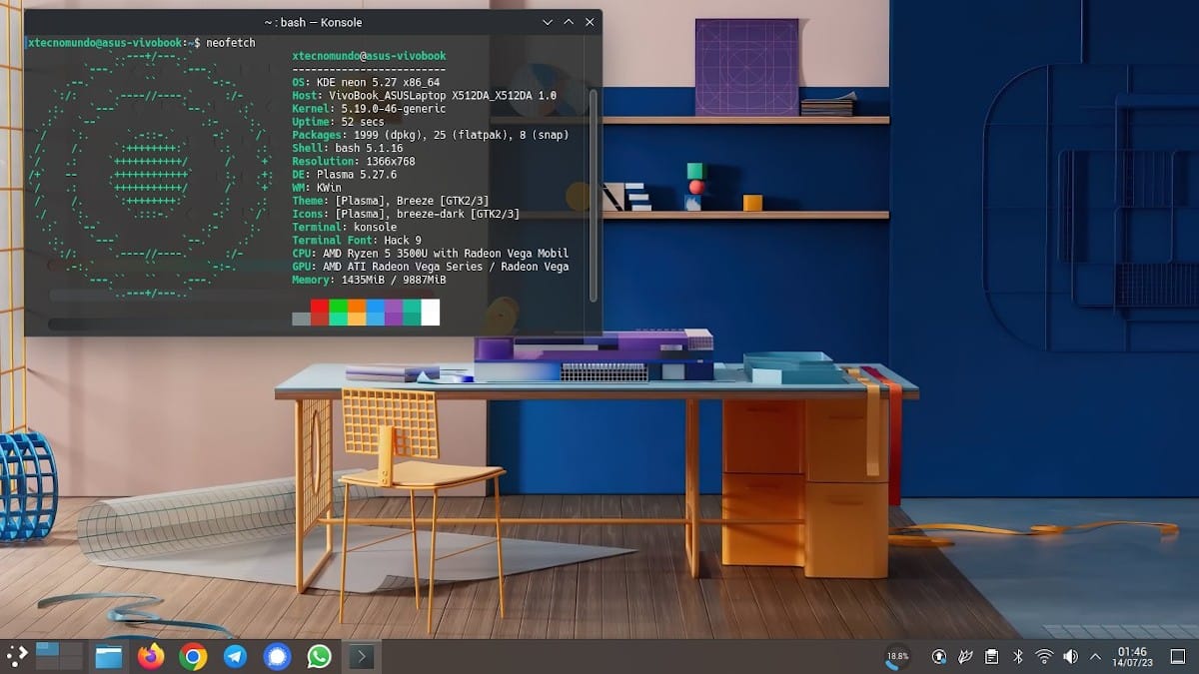The image size is (1199, 674).
Task: Open Signal messenger from the taskbar
Action: click(277, 656)
